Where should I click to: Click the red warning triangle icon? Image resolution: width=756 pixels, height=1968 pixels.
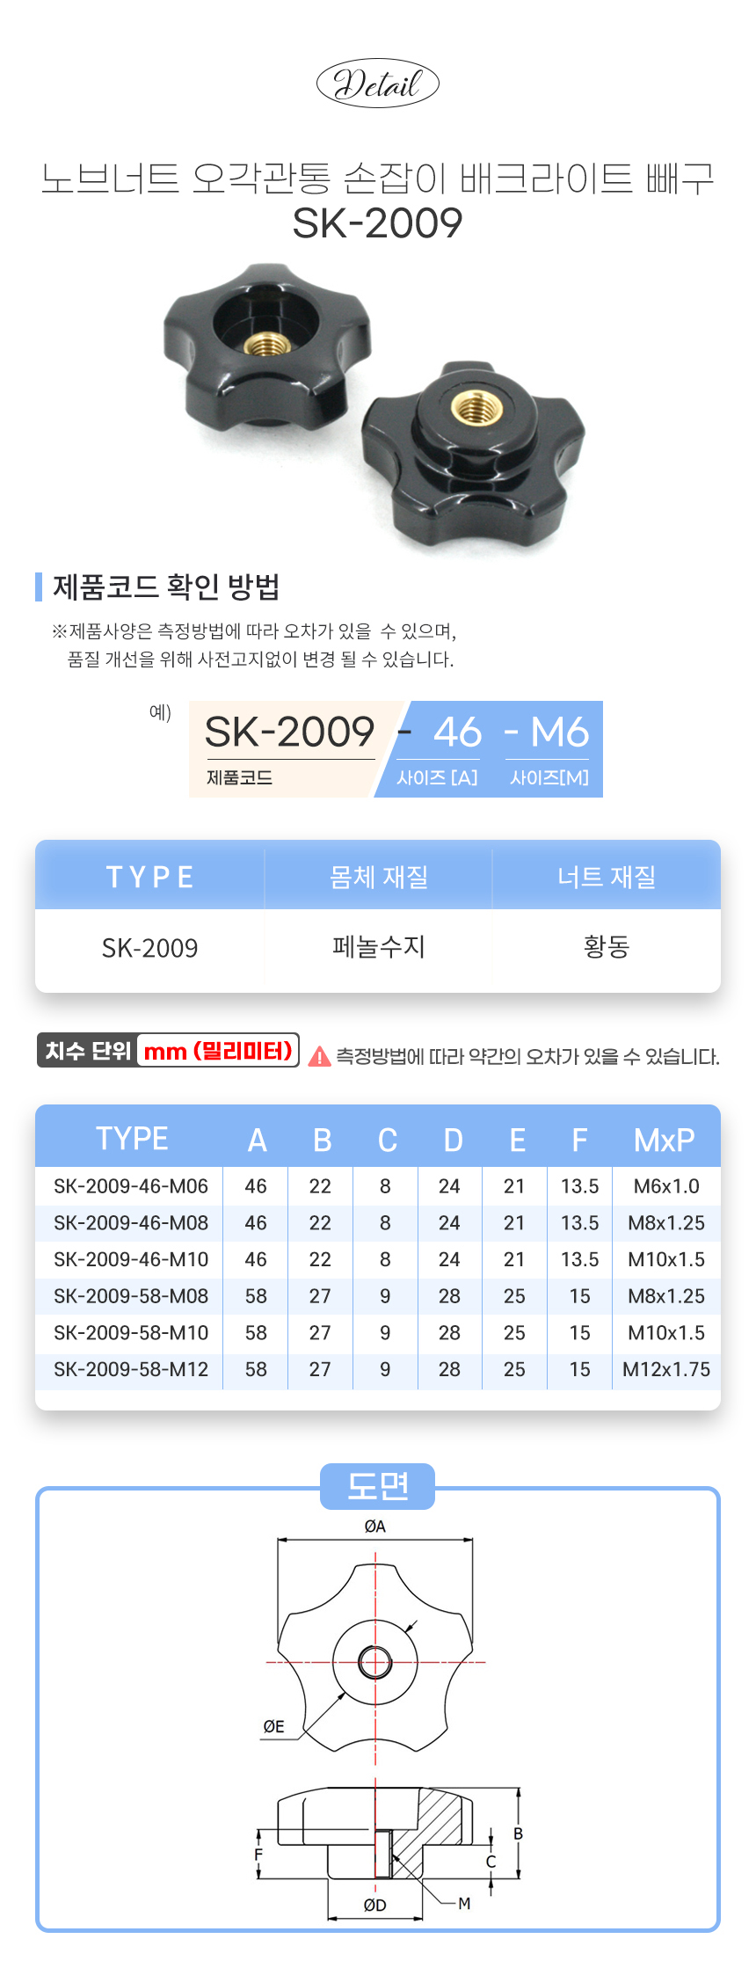320,1056
